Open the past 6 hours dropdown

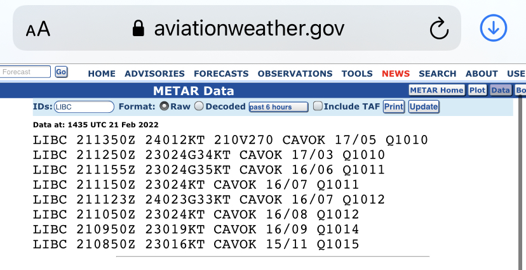pos(278,107)
